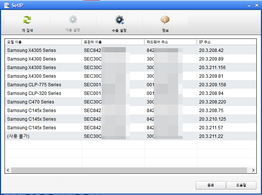
Task: Sort by the IP 주소 column header
Action: point(226,42)
